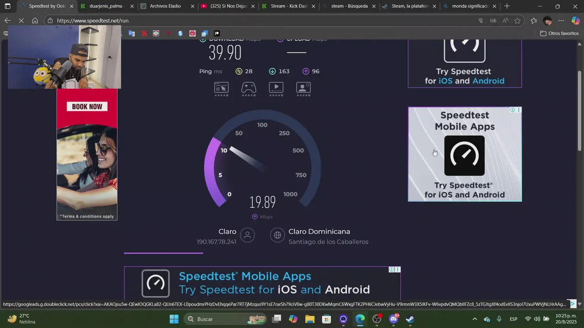The image size is (584, 328).
Task: Open browser settings and more menu
Action: coord(561,20)
